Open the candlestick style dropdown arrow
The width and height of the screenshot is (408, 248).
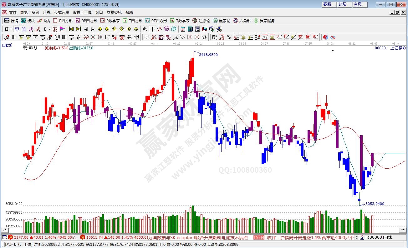pos(49,29)
